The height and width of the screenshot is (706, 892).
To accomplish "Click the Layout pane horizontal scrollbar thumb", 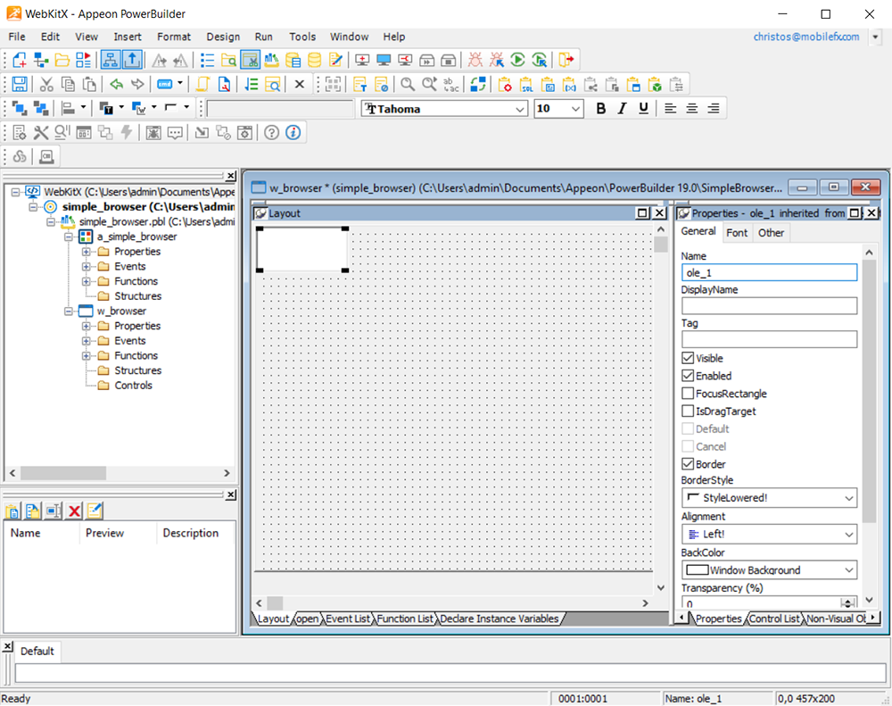I will point(276,603).
